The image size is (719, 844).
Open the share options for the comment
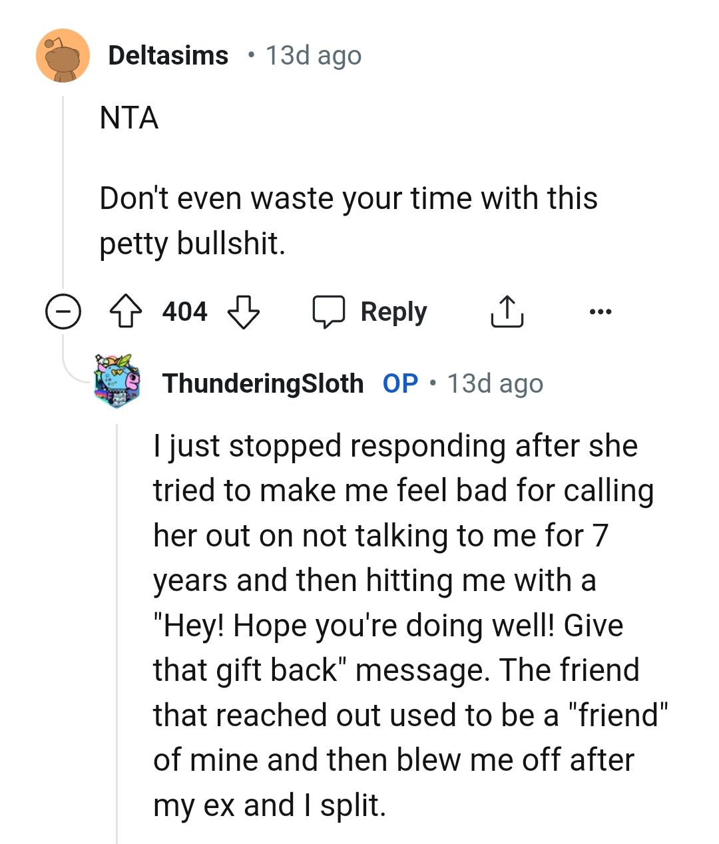pyautogui.click(x=507, y=311)
